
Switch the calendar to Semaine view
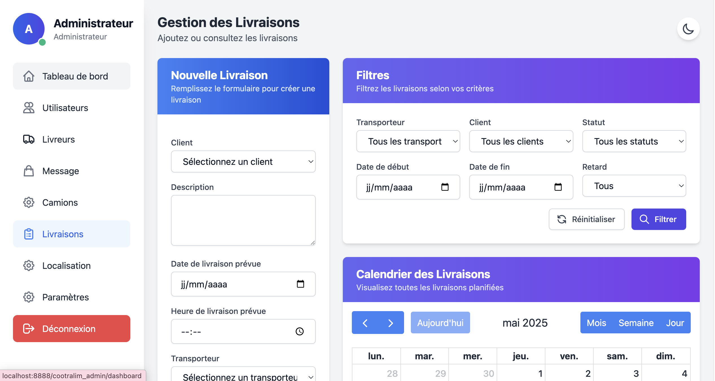[636, 323]
